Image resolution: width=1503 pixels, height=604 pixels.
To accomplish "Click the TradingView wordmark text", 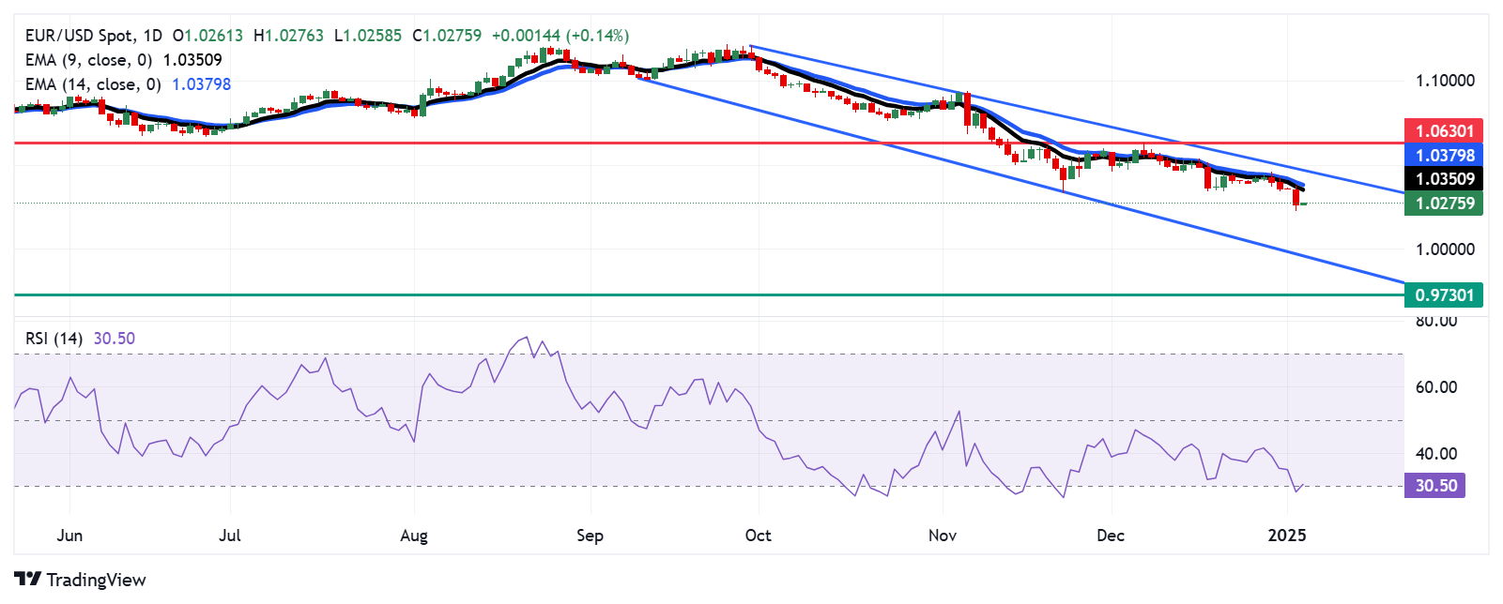I will (x=96, y=580).
